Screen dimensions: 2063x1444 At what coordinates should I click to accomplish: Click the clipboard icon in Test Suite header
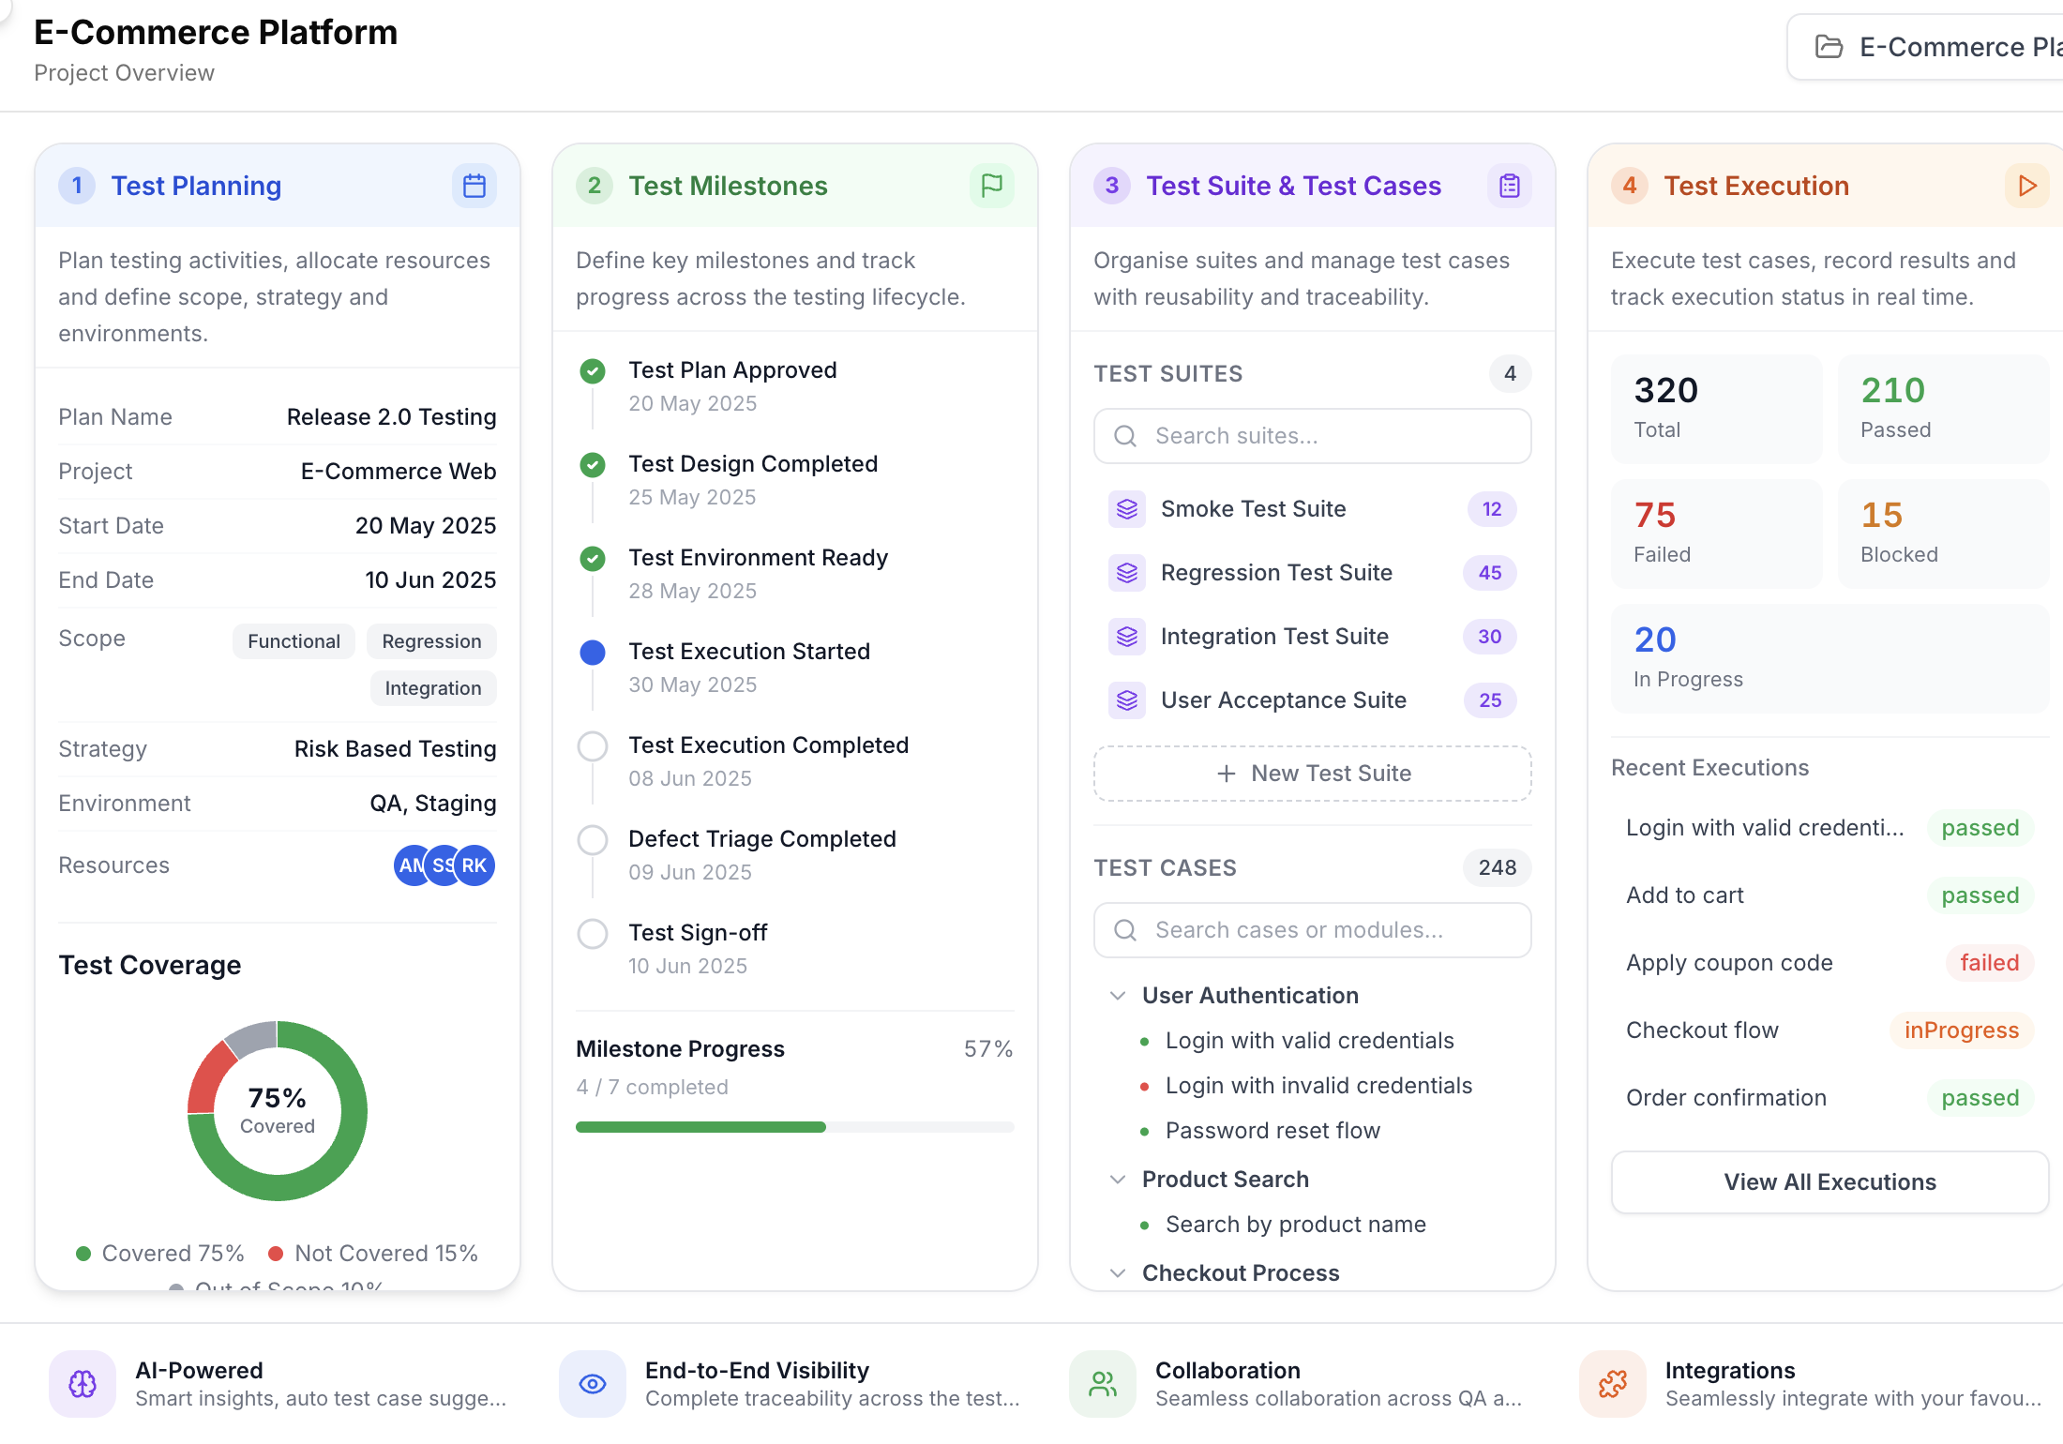click(1510, 186)
